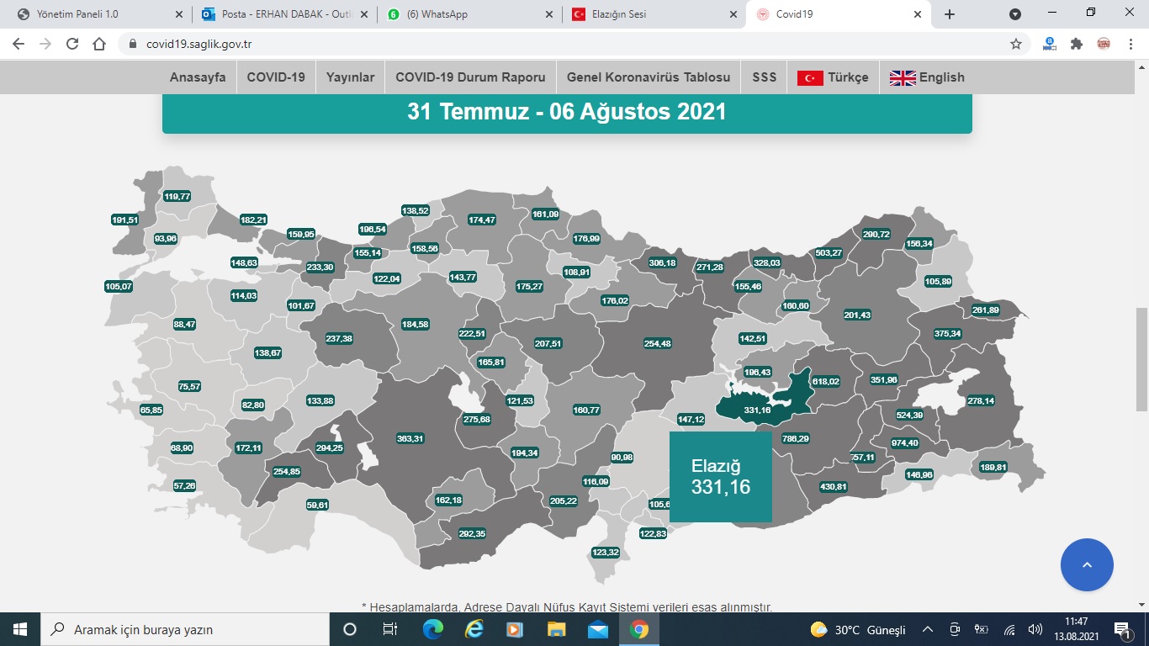Open COVID-19 Durum Raporu menu item

(x=470, y=77)
